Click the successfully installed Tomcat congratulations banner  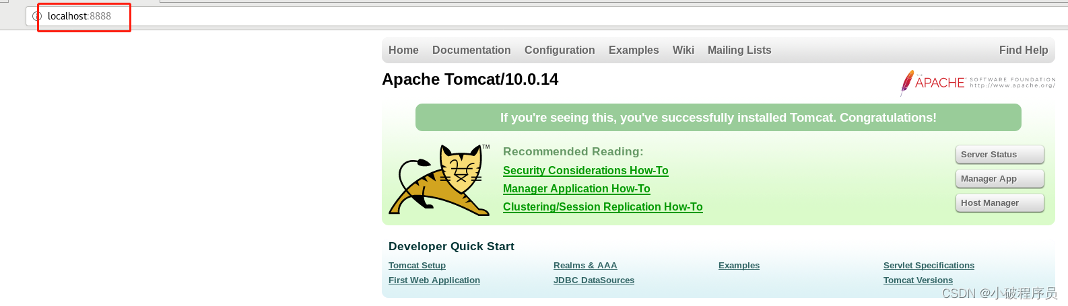click(x=718, y=118)
